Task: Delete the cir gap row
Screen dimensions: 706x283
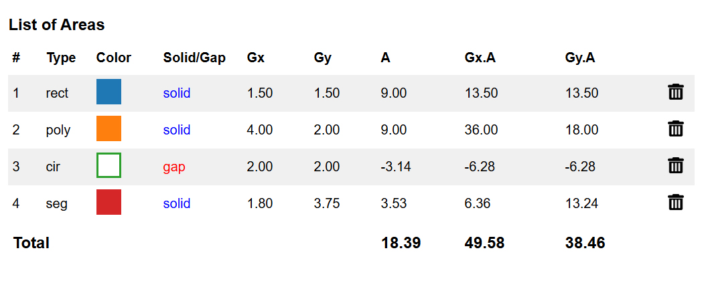Action: 675,165
